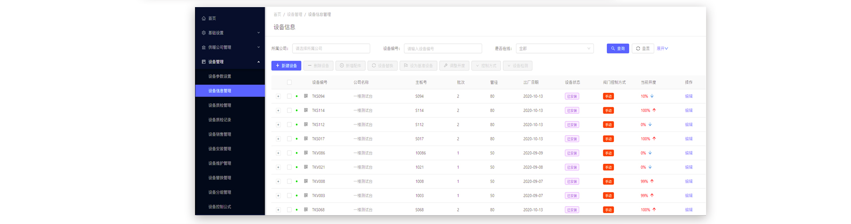Image resolution: width=851 pixels, height=224 pixels.
Task: Click the red up arrow in TKS114 row
Action: [654, 110]
